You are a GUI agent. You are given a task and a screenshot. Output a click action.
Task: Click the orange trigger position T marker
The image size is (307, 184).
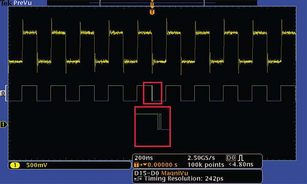[152, 12]
